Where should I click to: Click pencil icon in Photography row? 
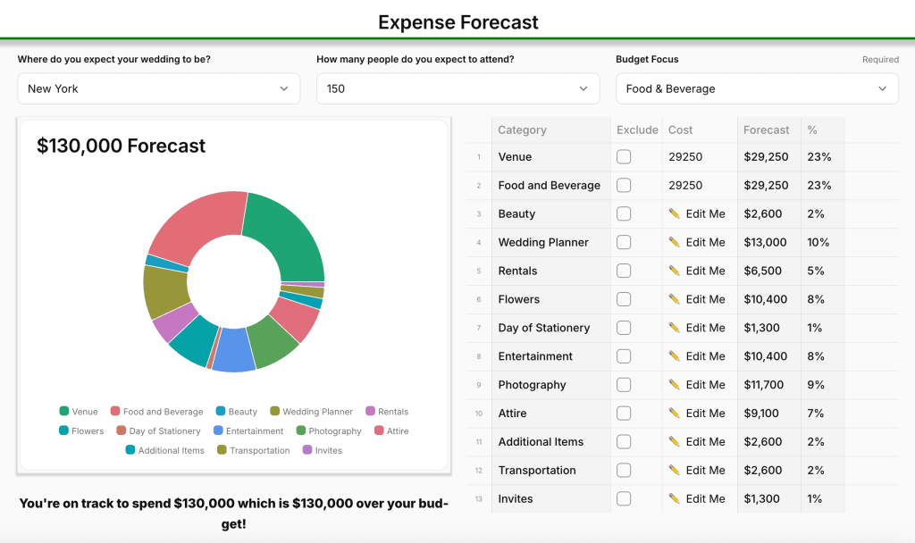[674, 385]
